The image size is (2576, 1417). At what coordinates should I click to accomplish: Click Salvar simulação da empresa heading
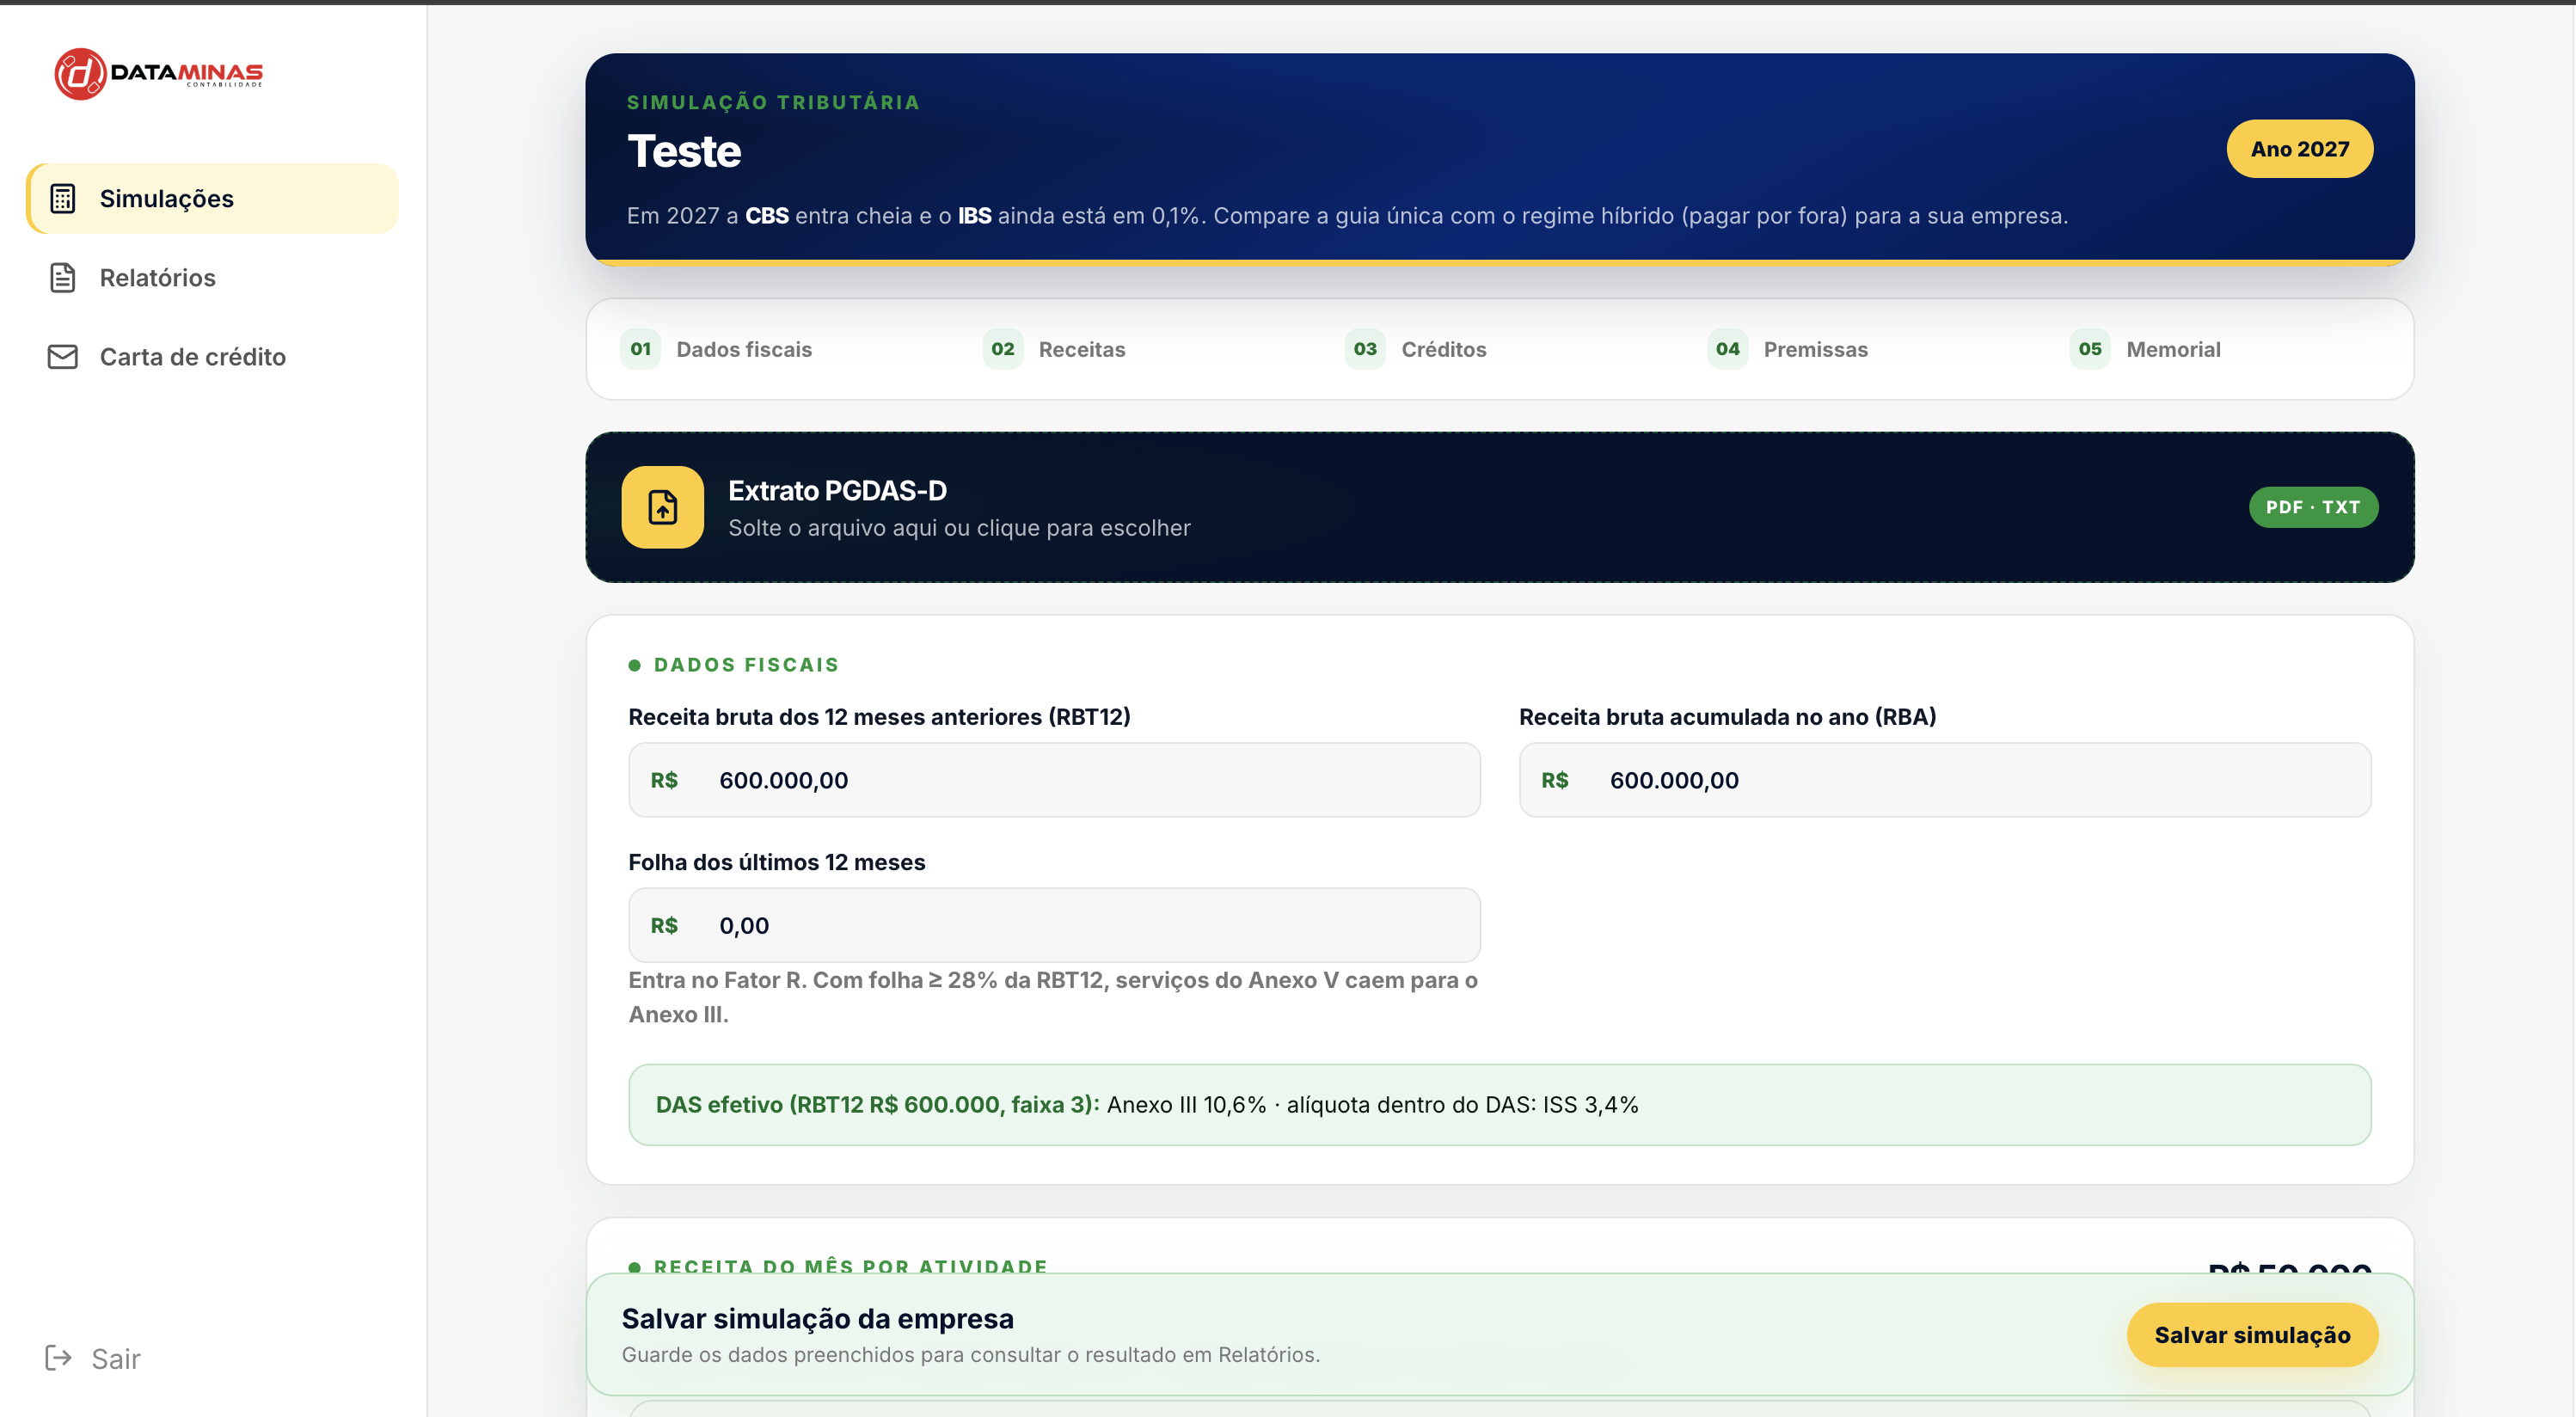pos(817,1319)
